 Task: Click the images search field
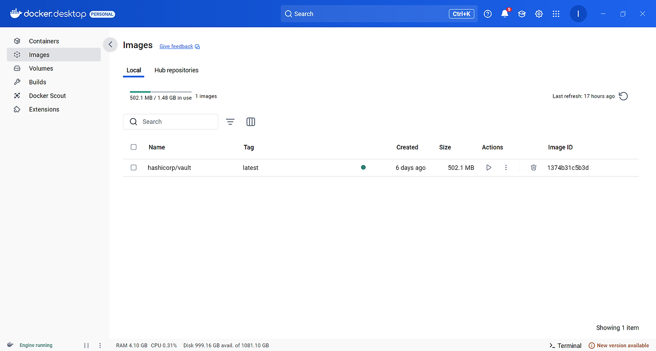click(x=171, y=122)
